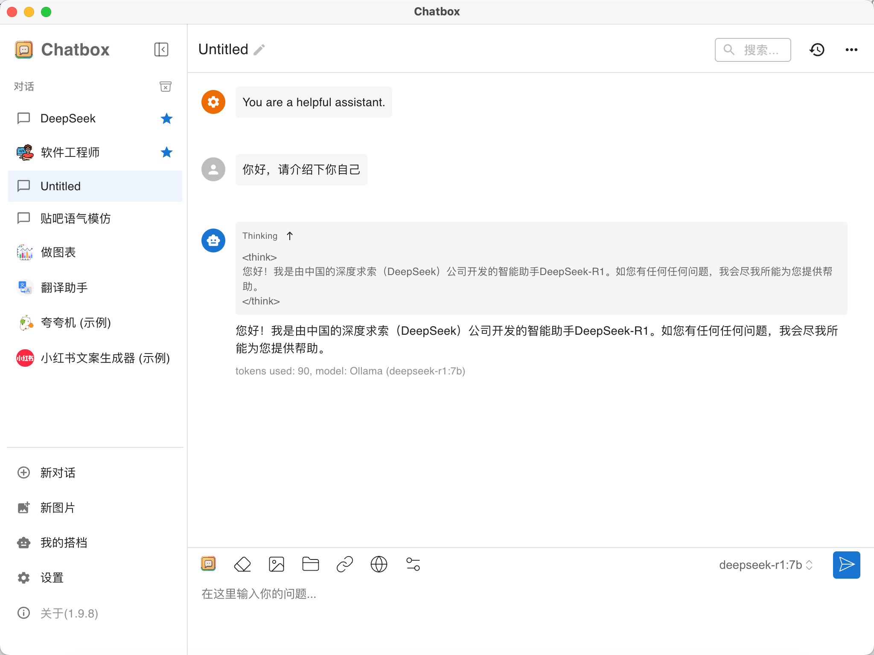Click the system message 'You are a helpful assistant.'

coord(314,102)
